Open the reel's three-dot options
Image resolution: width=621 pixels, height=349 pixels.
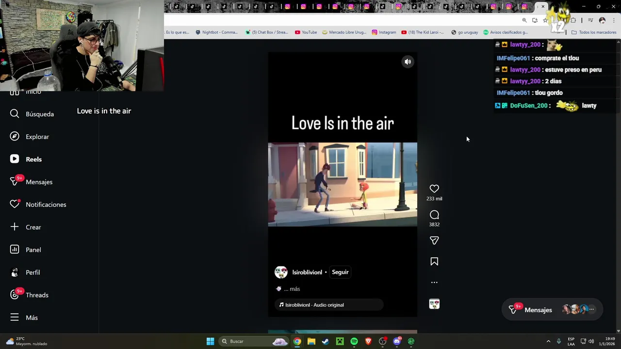point(434,282)
